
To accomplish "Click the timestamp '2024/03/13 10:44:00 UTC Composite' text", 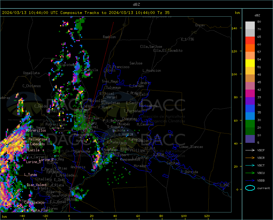I will (42, 13).
